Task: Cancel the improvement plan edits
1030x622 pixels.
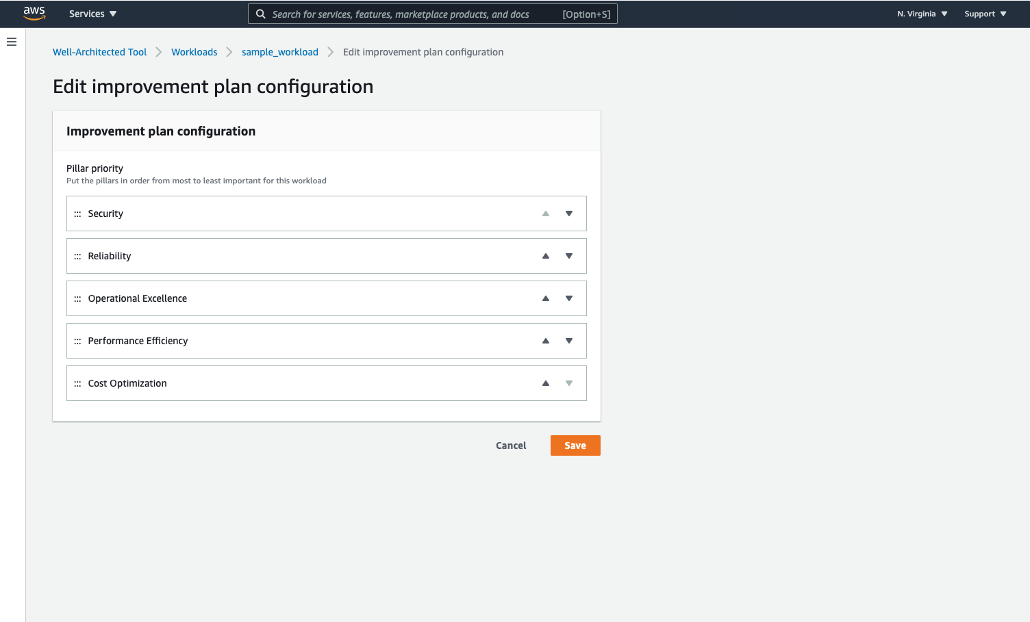Action: pyautogui.click(x=511, y=445)
